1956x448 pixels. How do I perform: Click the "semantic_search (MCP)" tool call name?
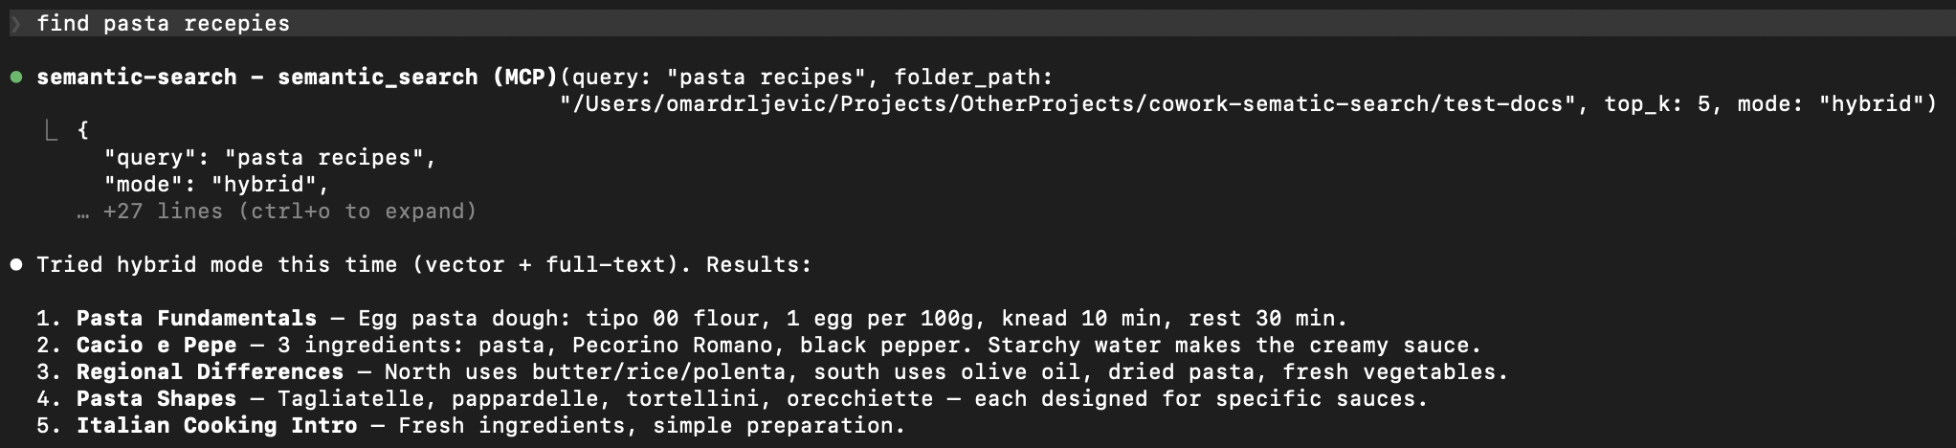point(417,78)
